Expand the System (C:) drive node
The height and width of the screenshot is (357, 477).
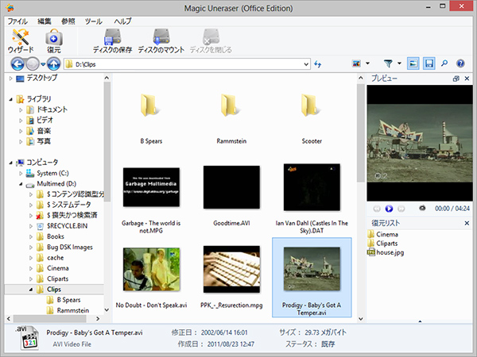tap(21, 173)
